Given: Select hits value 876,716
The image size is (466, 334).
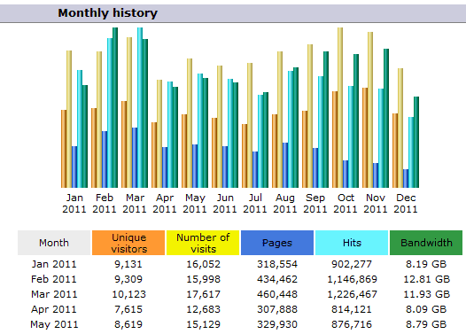Looking at the screenshot, I should (x=352, y=324).
